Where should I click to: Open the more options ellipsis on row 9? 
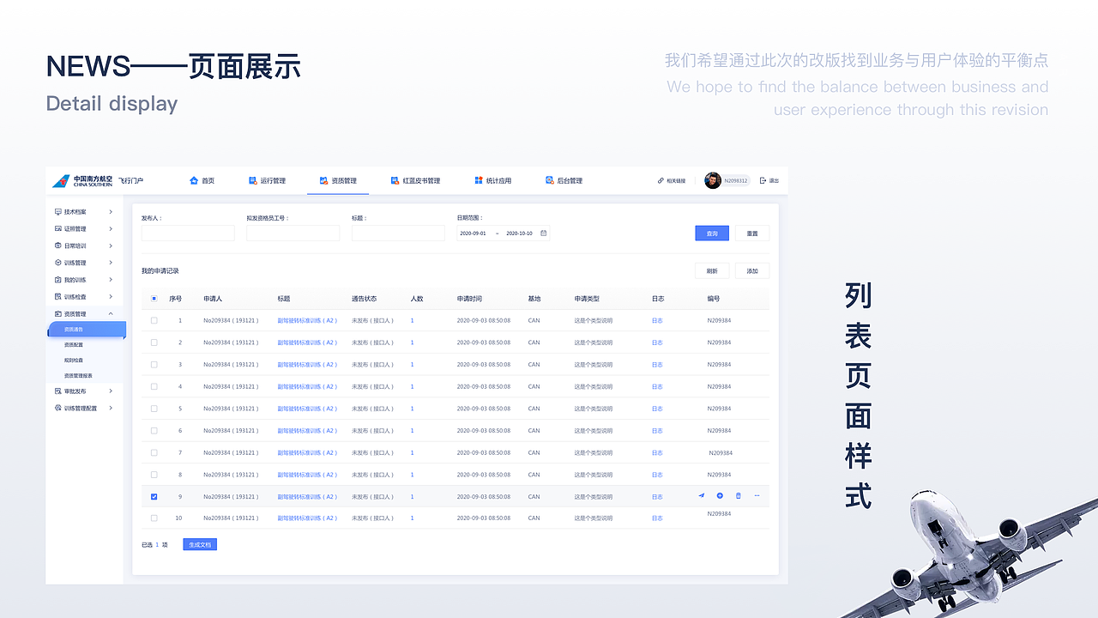tap(757, 495)
